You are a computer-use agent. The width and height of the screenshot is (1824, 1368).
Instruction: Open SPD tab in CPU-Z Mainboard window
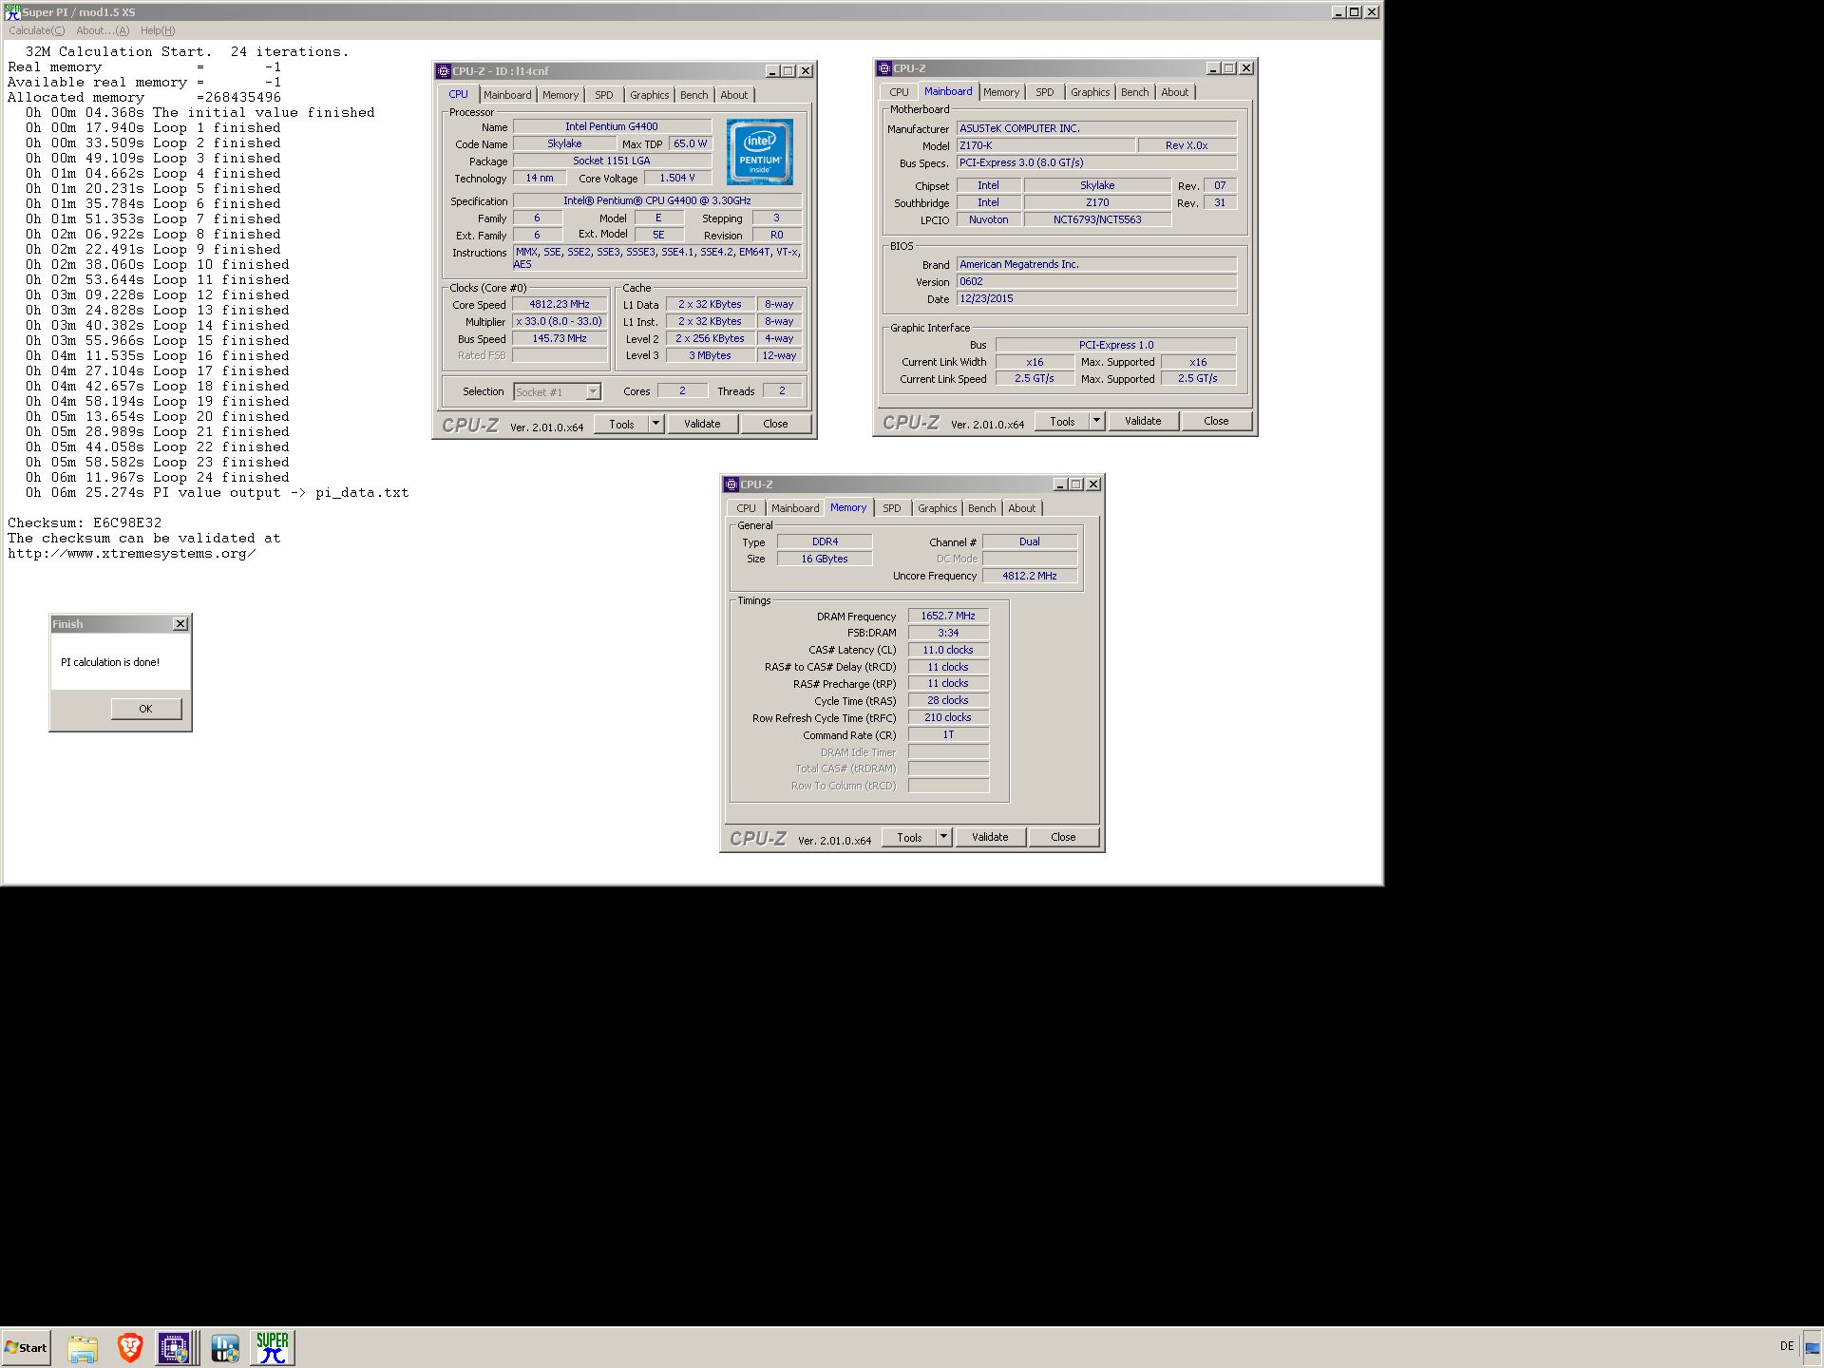(1045, 92)
